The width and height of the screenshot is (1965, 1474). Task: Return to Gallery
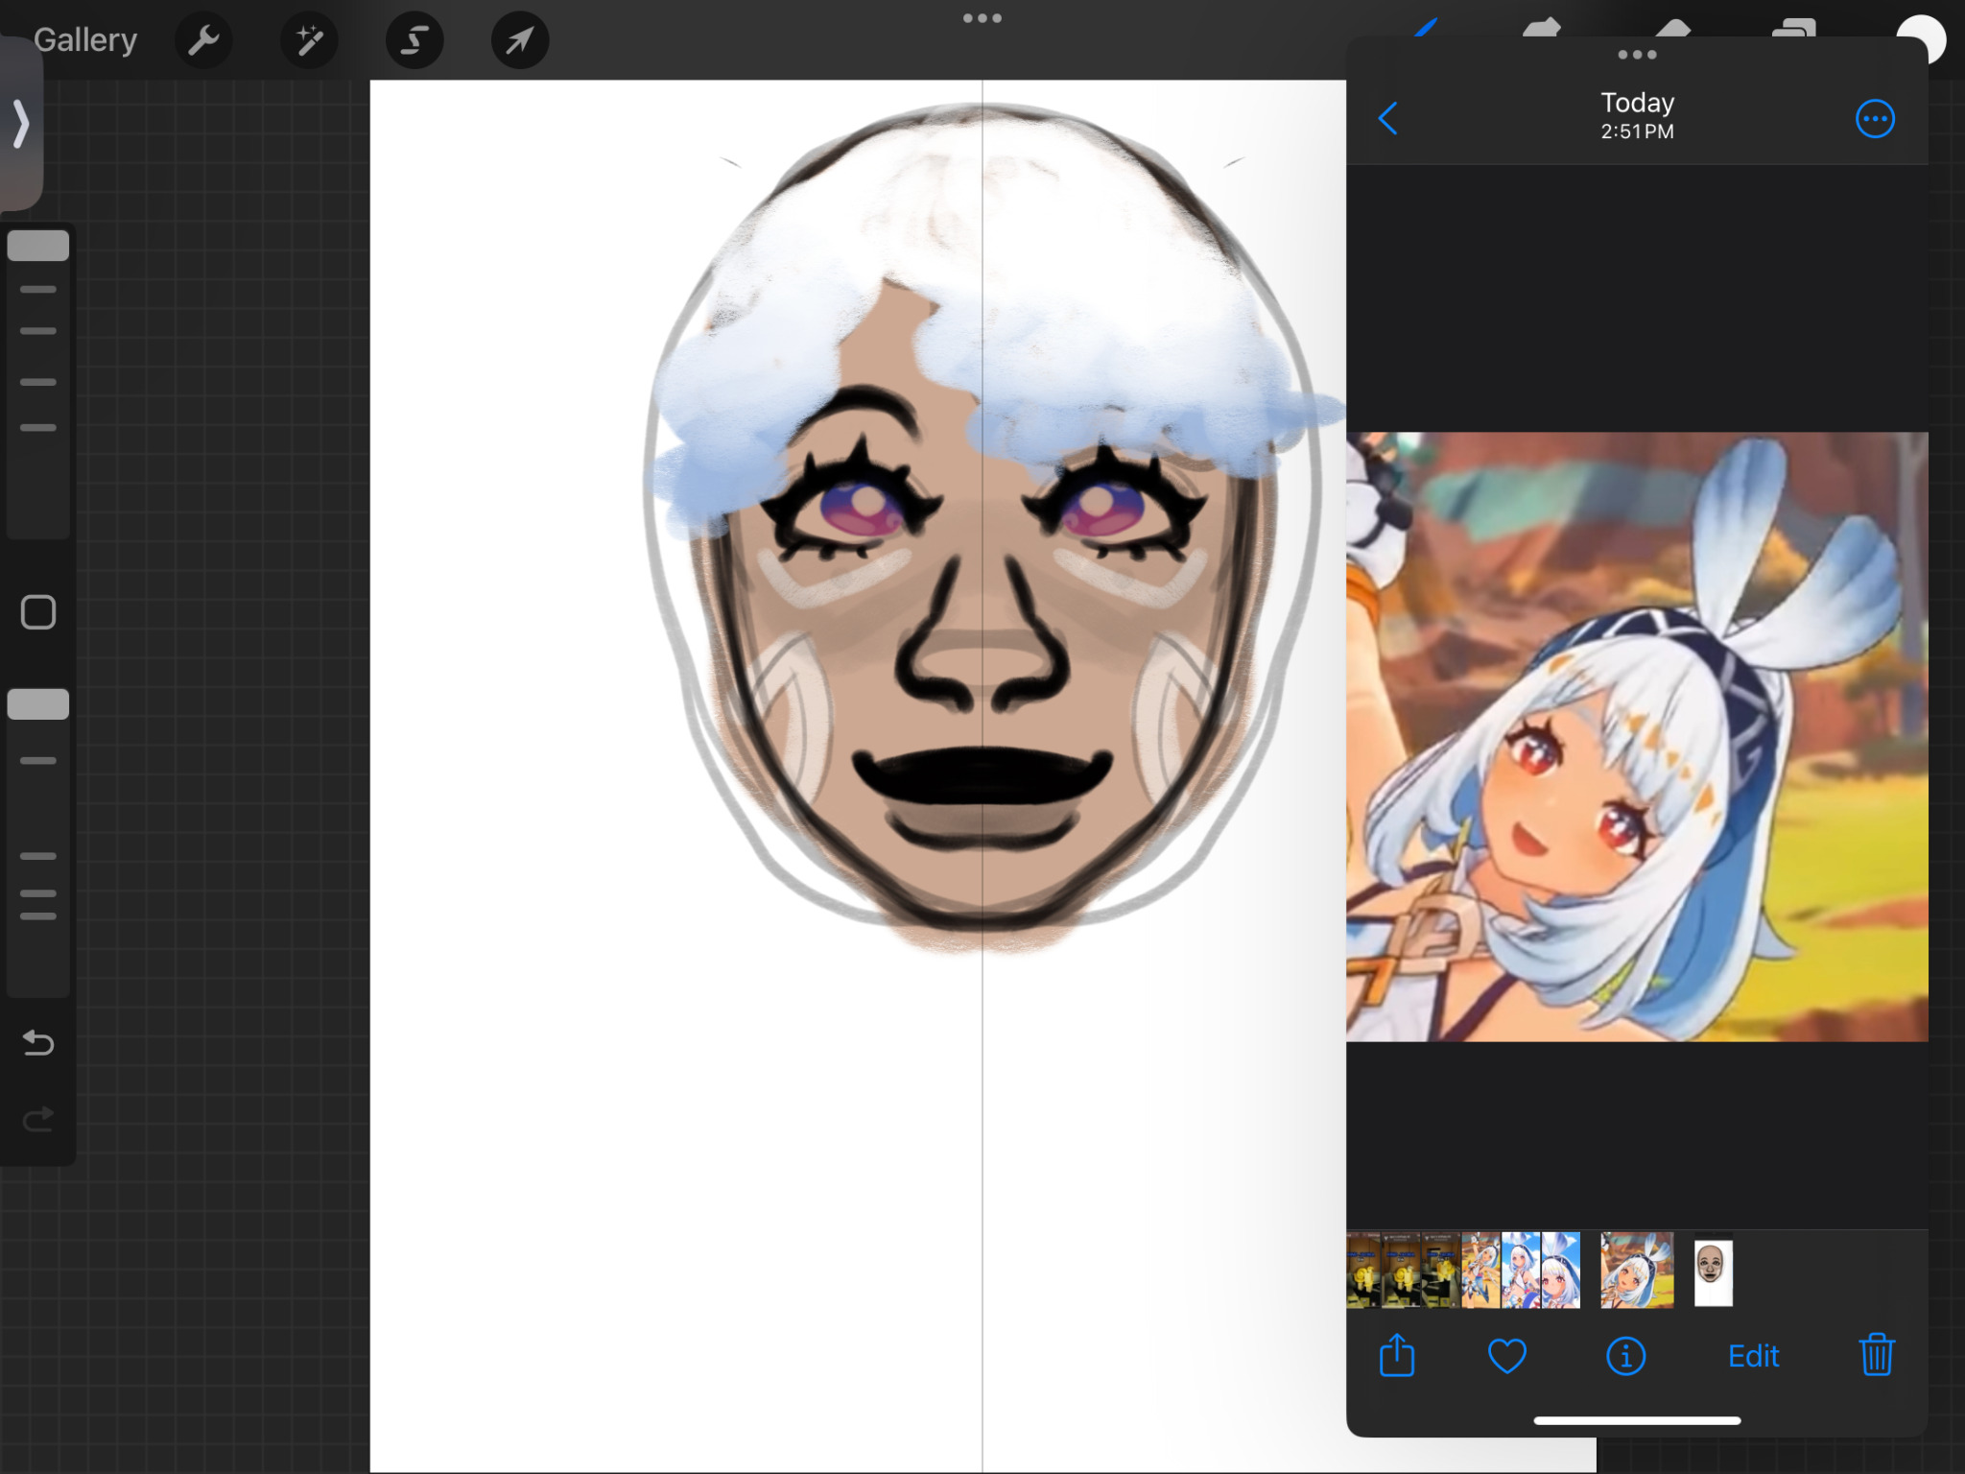pyautogui.click(x=85, y=40)
